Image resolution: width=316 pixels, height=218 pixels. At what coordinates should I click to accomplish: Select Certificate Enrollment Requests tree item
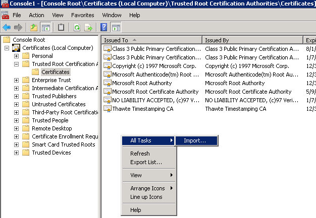65,136
